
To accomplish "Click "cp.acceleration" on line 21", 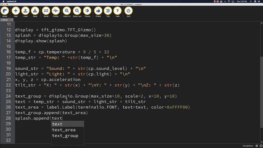I will point(61,79).
